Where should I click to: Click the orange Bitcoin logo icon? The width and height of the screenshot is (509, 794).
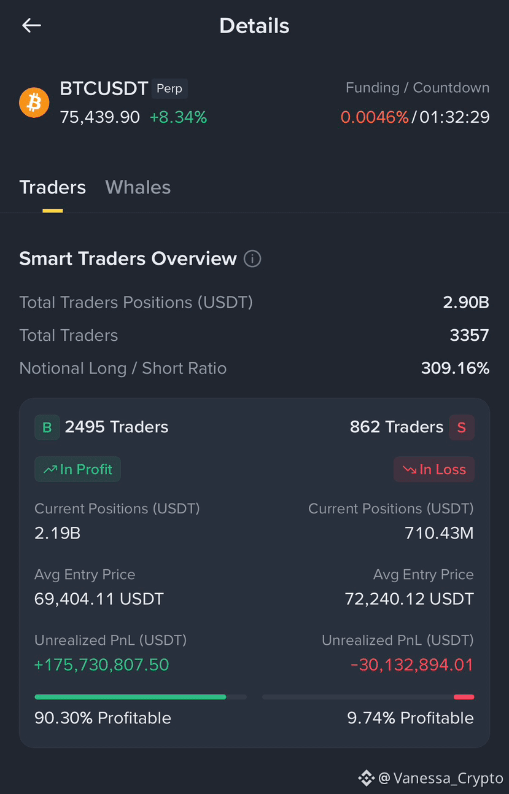[x=34, y=103]
